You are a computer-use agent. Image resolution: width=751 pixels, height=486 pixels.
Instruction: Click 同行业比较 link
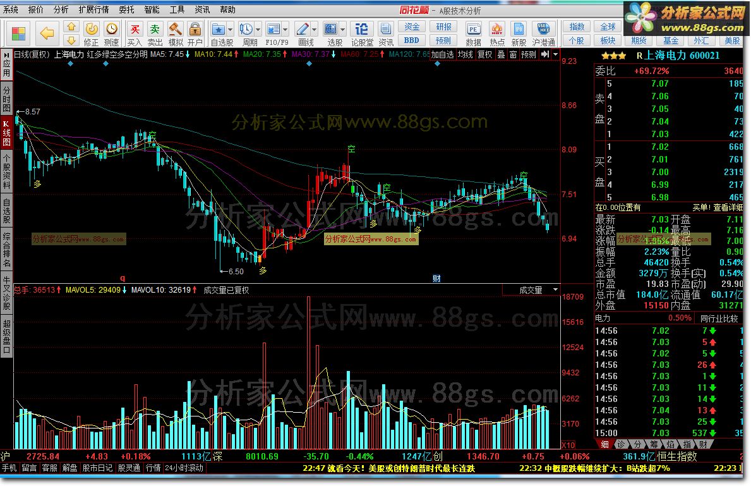tap(719, 319)
